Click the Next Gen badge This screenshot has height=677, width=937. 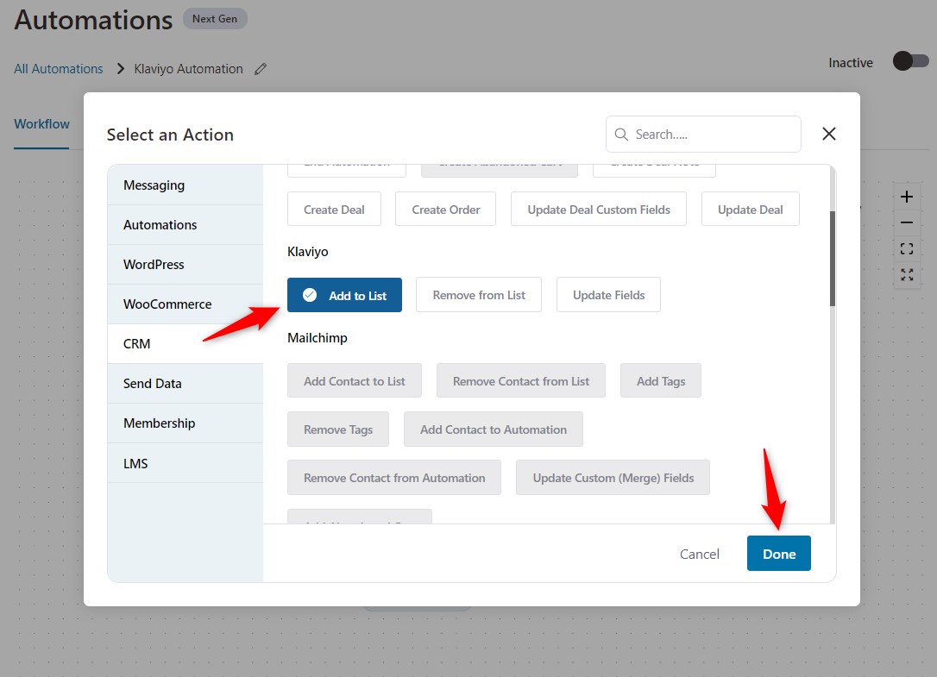point(215,18)
